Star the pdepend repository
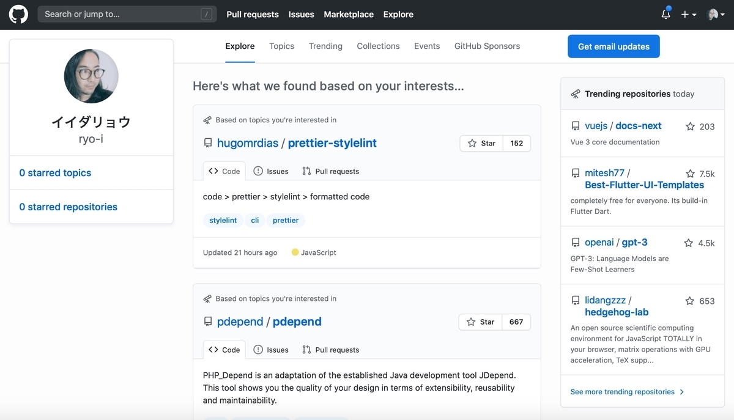This screenshot has width=734, height=420. pyautogui.click(x=480, y=322)
